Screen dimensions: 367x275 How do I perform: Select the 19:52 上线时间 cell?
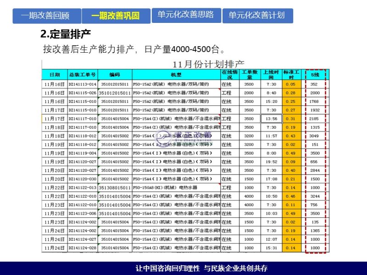click(x=271, y=162)
